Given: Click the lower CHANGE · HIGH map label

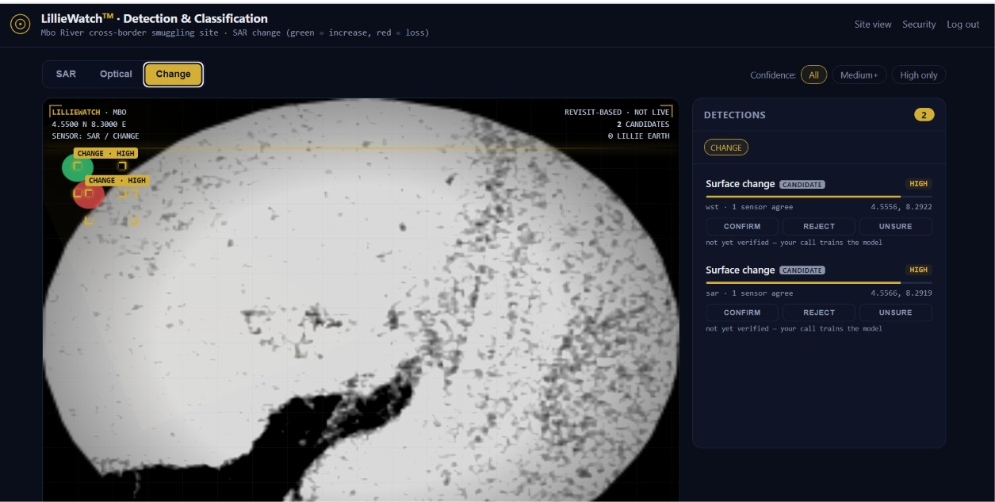Looking at the screenshot, I should tap(117, 180).
